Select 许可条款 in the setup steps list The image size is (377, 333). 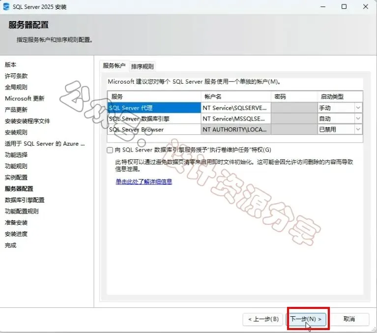click(x=16, y=76)
